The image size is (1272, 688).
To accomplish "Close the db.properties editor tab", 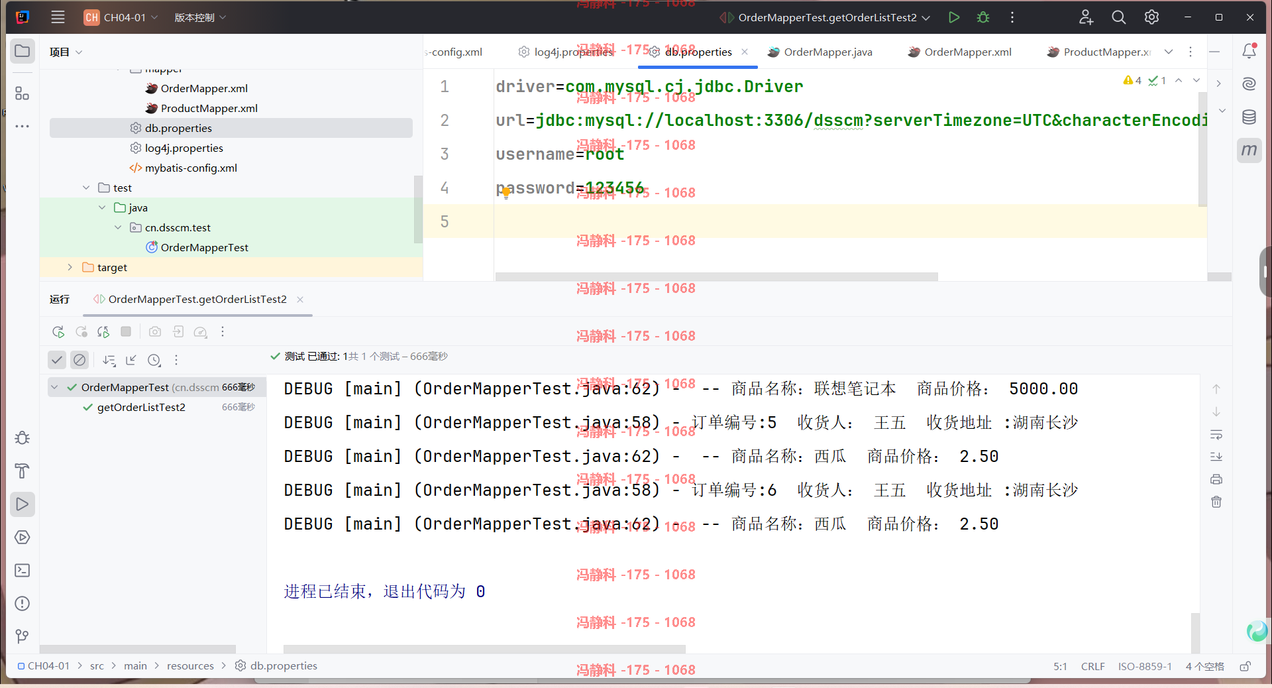I will click(x=745, y=52).
